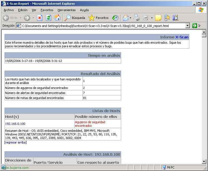Open the Herramientas menu
The height and width of the screenshot is (171, 208).
click(67, 10)
